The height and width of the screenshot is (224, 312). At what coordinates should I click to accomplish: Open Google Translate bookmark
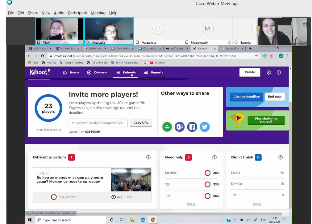[x=71, y=62]
